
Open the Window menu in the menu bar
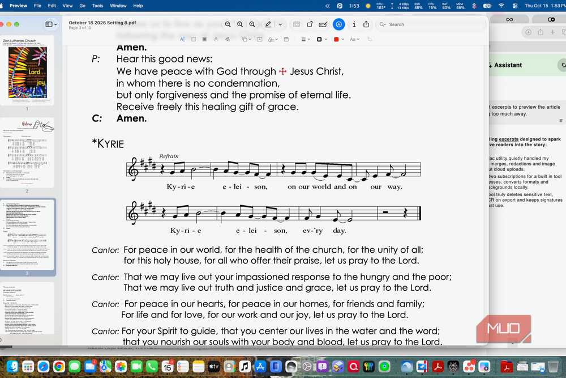[x=118, y=6]
